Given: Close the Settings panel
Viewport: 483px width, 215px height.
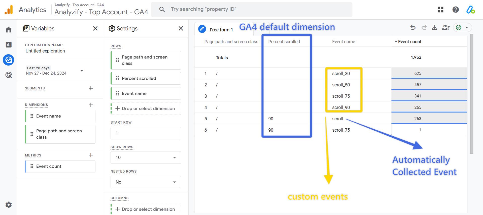Looking at the screenshot, I should click(181, 28).
